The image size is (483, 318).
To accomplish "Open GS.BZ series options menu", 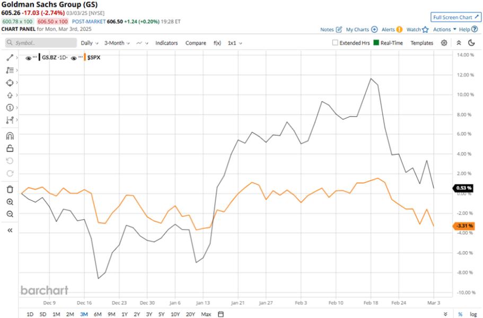I will click(35, 58).
